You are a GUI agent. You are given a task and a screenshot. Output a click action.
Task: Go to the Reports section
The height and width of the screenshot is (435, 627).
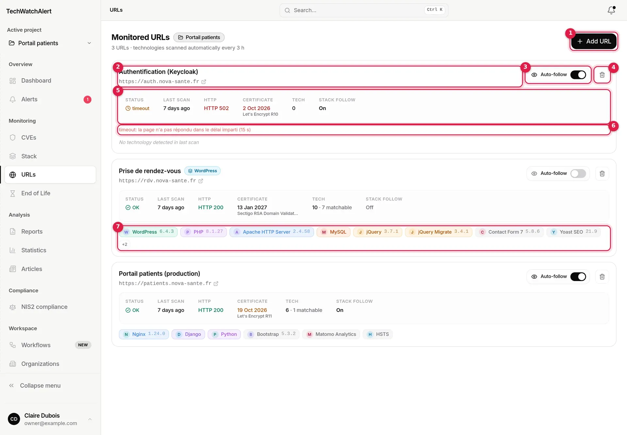(x=50, y=231)
